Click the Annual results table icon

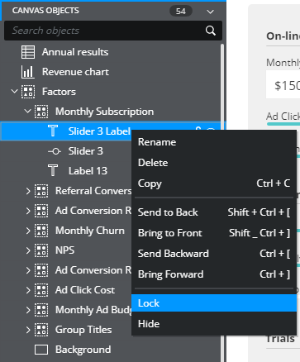click(28, 52)
